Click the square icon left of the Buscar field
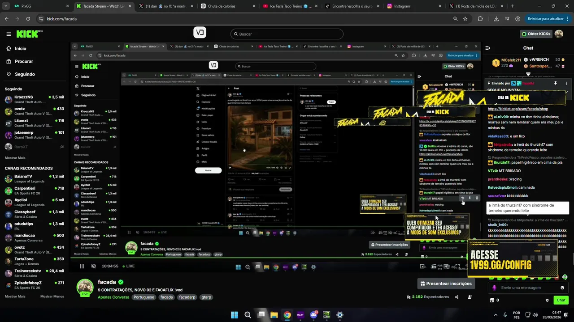The width and height of the screenshot is (574, 322). click(x=200, y=33)
